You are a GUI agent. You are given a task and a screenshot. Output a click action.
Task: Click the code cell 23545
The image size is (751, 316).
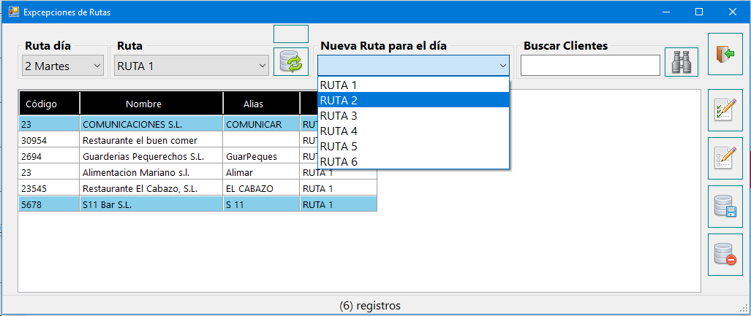[x=49, y=188]
